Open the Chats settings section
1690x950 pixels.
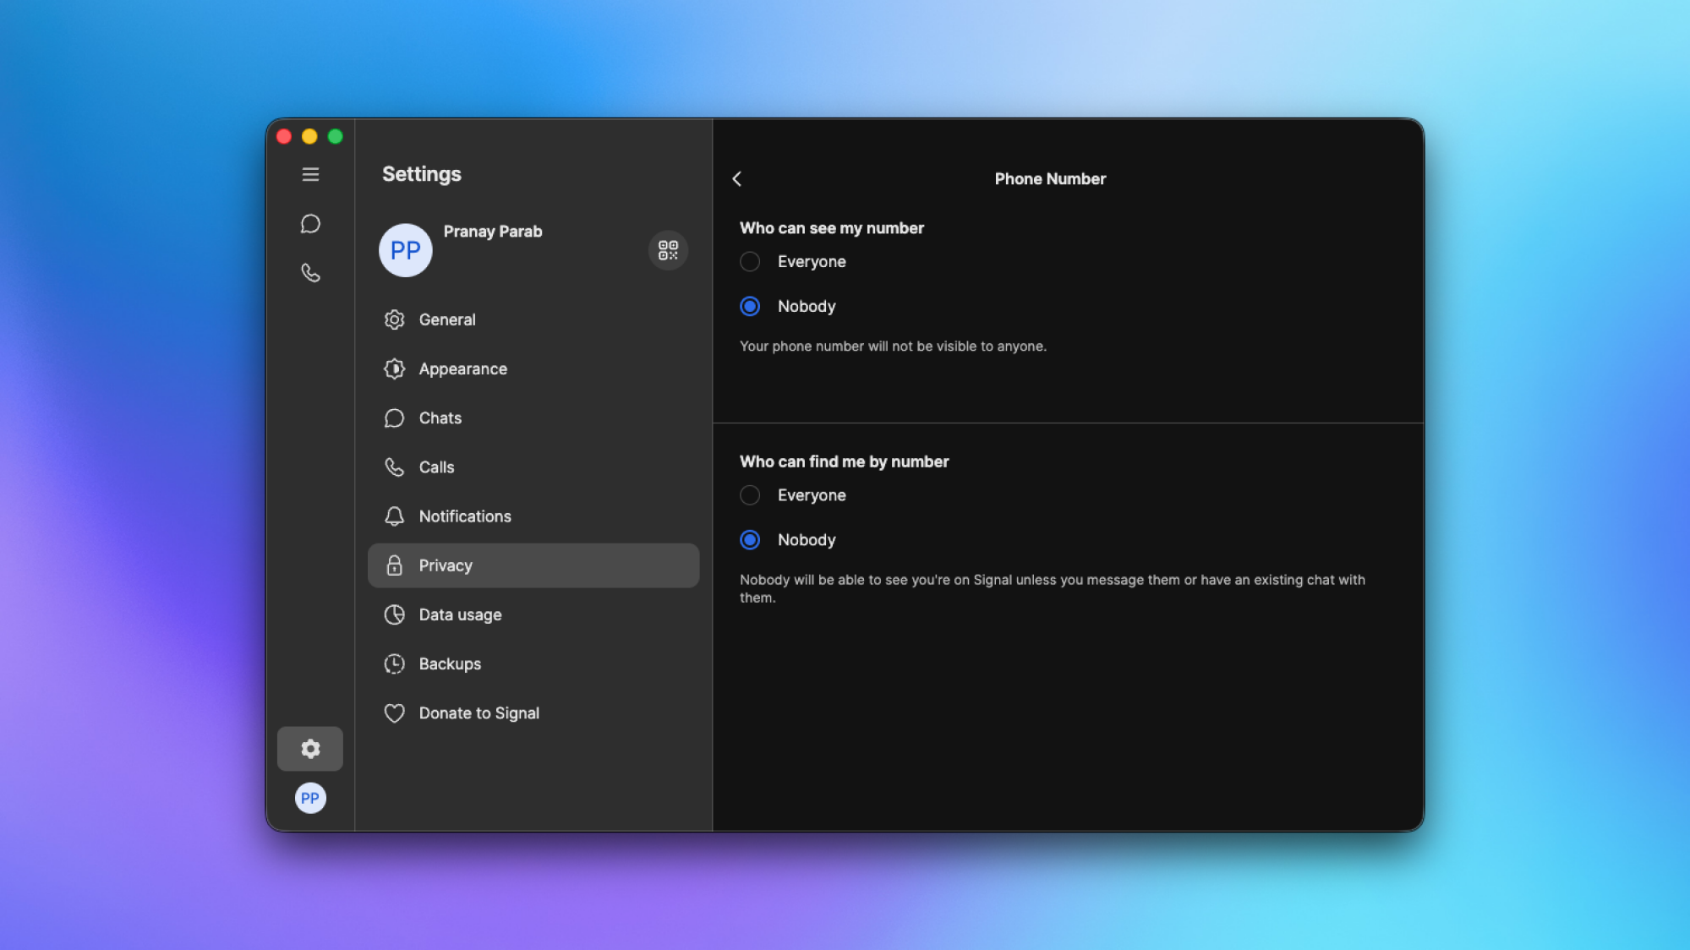coord(440,418)
